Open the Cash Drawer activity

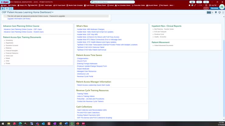89,5
